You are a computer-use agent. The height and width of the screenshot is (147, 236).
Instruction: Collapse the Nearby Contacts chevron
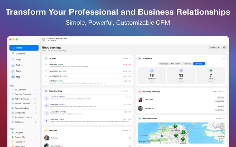point(224,118)
